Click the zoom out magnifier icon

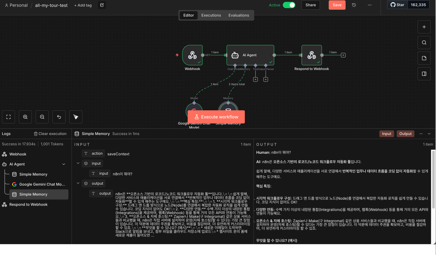tap(42, 117)
